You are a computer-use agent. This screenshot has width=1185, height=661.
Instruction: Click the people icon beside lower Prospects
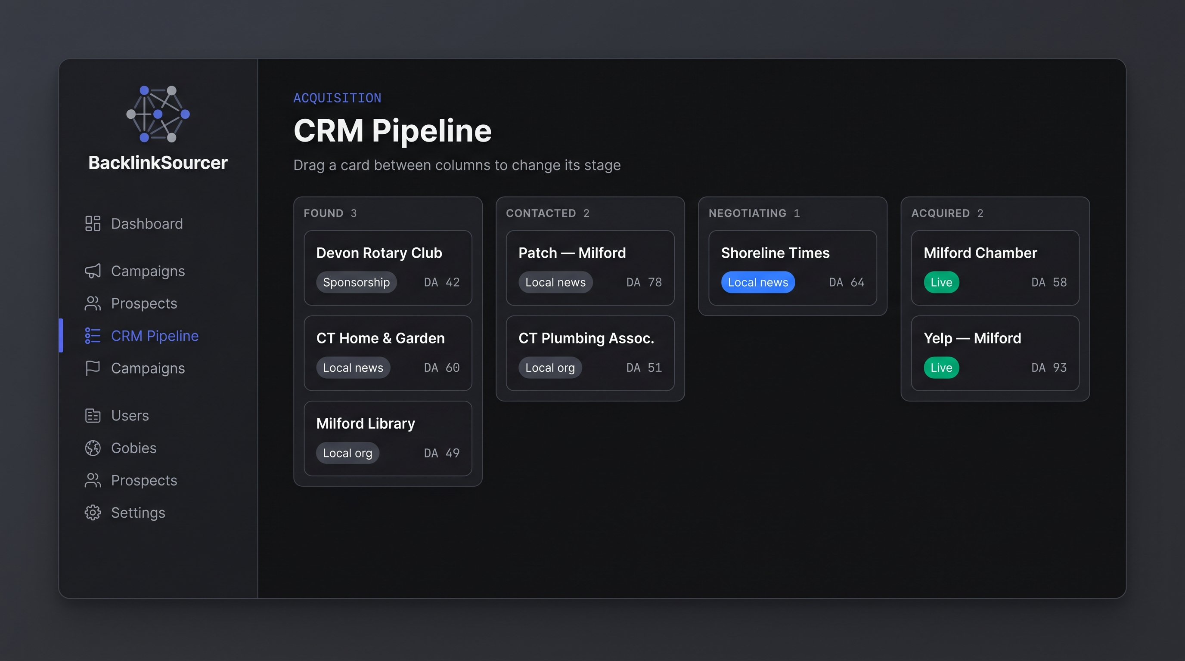pyautogui.click(x=93, y=480)
